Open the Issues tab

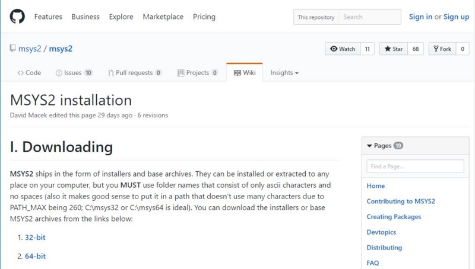click(74, 72)
